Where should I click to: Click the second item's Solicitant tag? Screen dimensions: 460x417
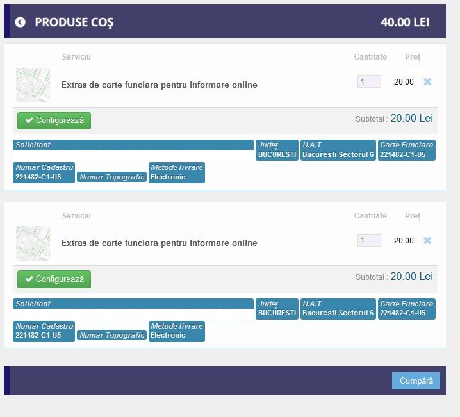[x=133, y=304]
